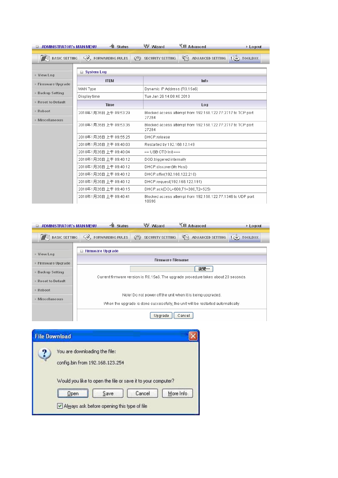Screen dimensions: 338x478
Task: Click Cancel in the File Download dialog
Action: click(x=143, y=393)
